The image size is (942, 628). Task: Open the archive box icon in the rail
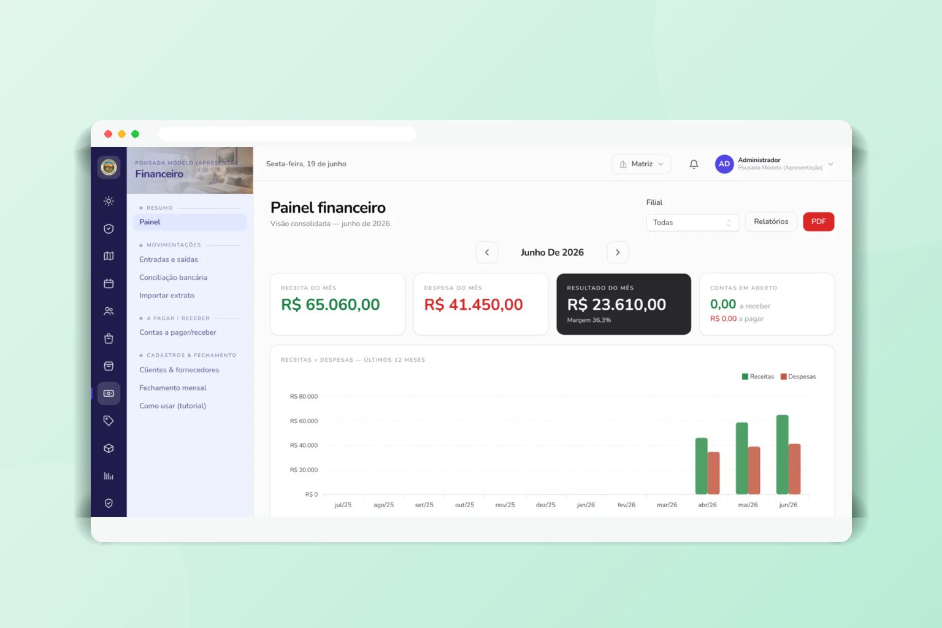coord(109,366)
